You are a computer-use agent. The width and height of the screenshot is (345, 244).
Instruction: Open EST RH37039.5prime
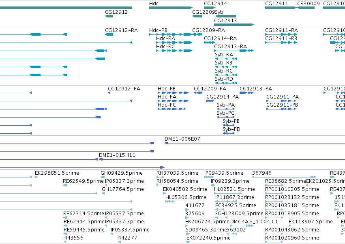click(177, 173)
